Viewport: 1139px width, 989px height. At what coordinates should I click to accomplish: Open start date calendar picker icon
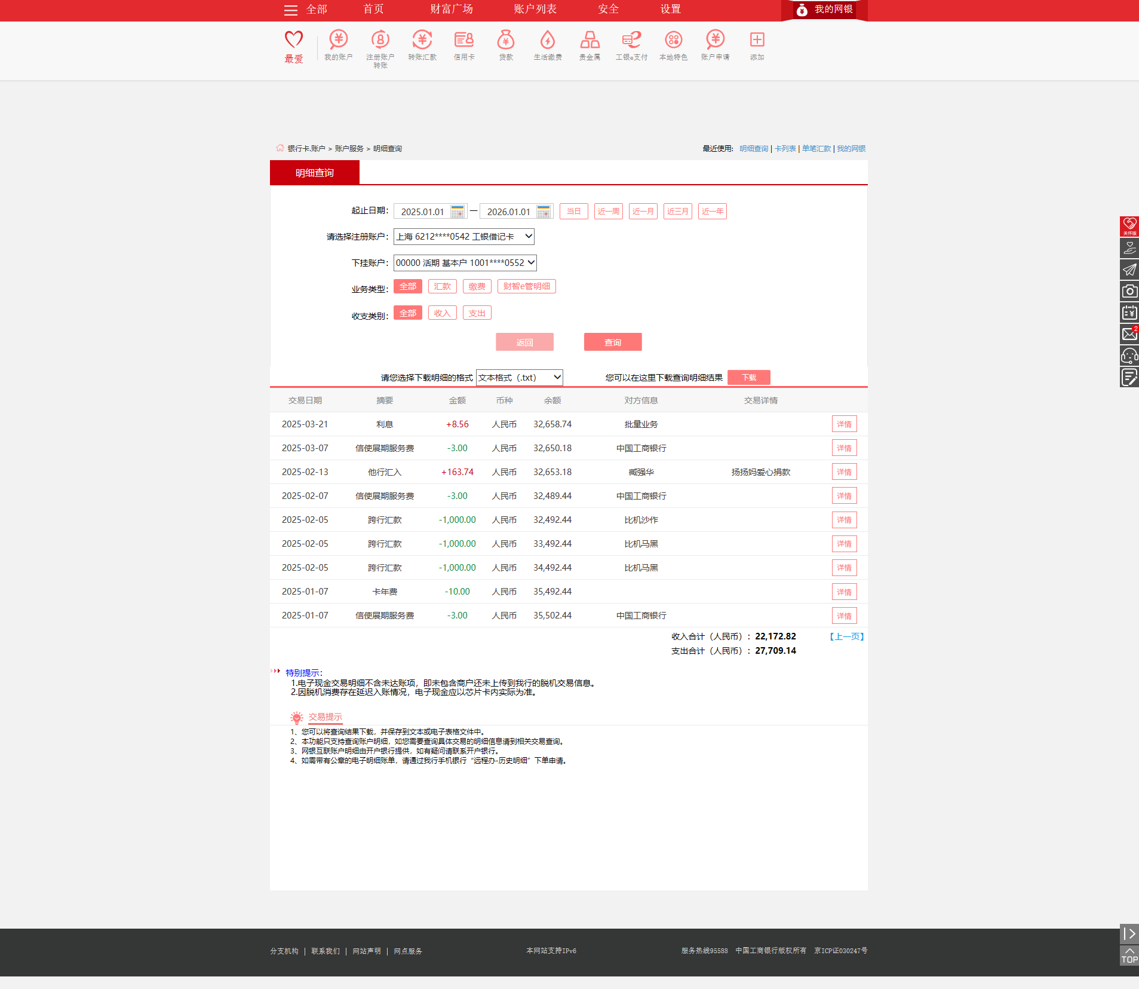(x=458, y=212)
